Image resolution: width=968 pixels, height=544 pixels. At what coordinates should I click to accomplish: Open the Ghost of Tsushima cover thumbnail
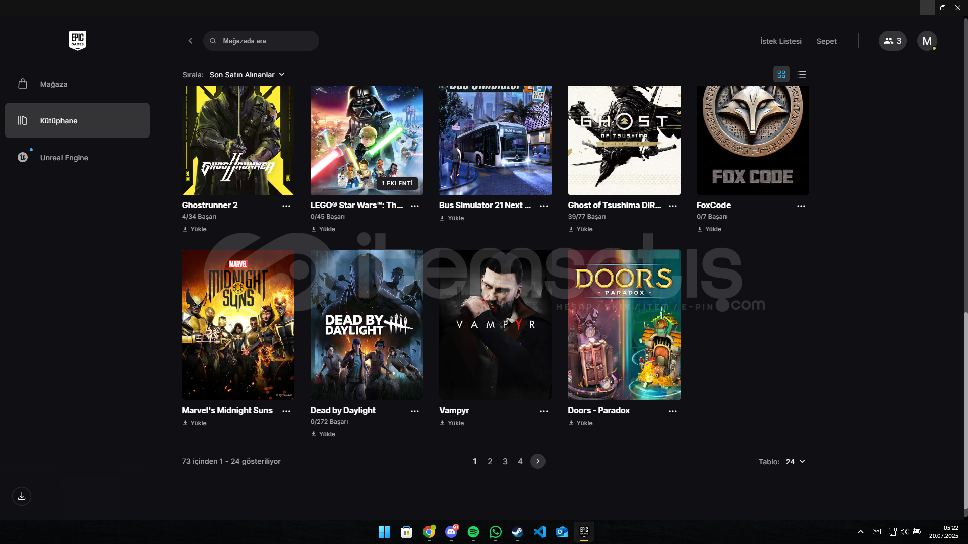pos(624,141)
